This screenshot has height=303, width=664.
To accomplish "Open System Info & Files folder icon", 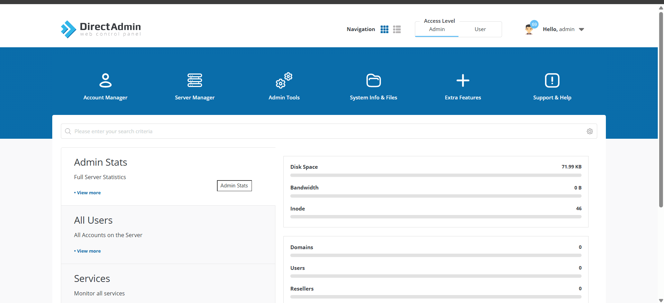I will [373, 80].
